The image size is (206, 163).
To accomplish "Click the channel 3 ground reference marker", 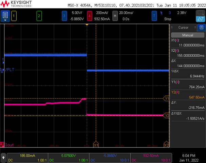I will pyautogui.click(x=2, y=70).
